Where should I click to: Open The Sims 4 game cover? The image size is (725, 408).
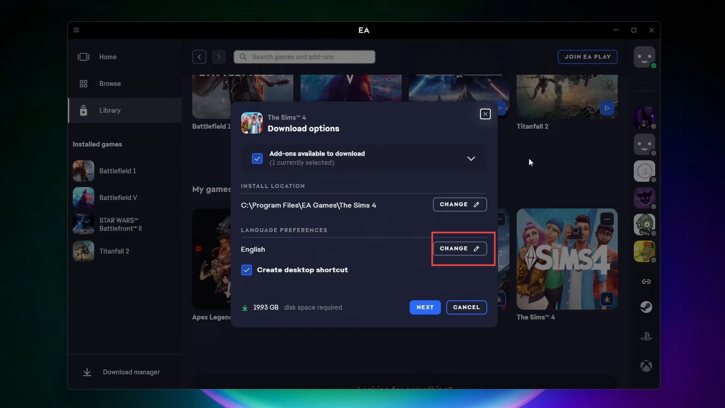567,259
